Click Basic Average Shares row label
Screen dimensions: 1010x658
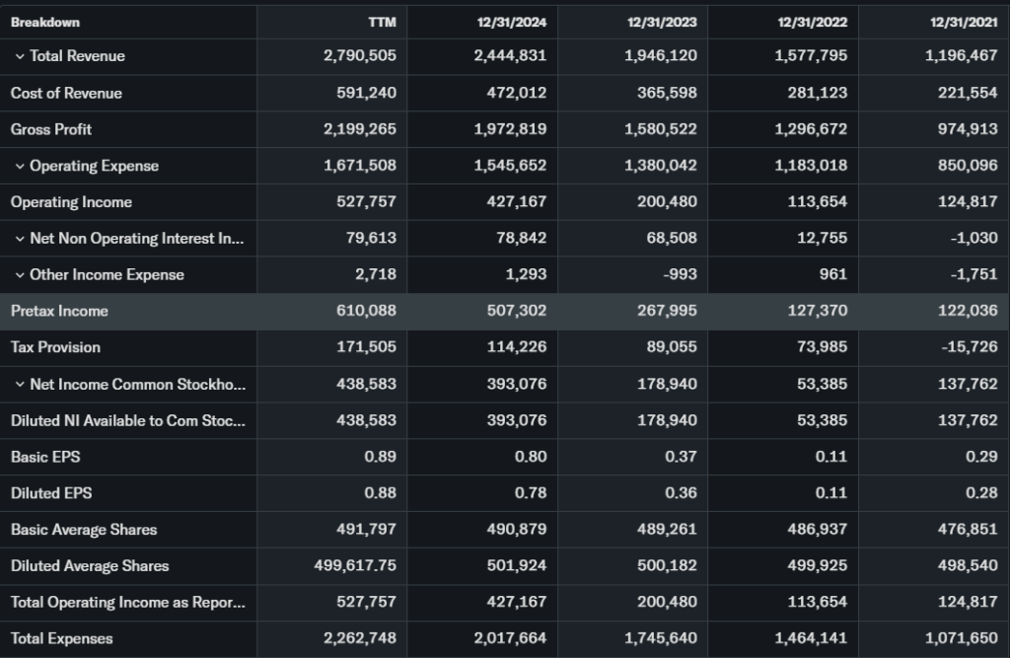(84, 530)
